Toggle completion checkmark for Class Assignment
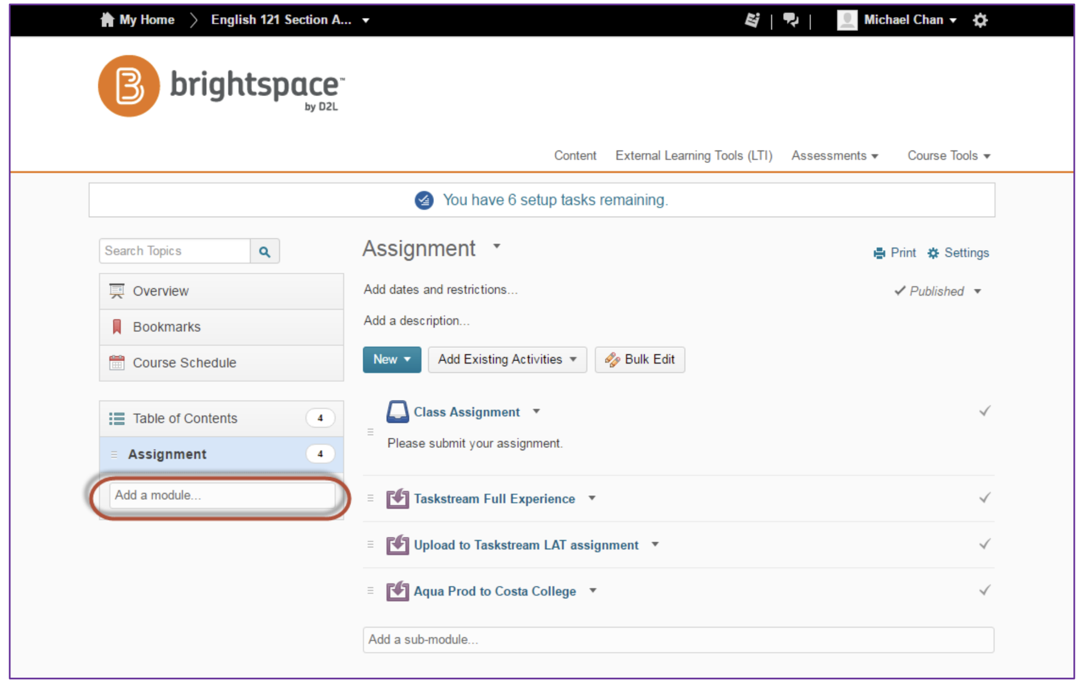Screen dimensions: 1083x687 coord(985,411)
